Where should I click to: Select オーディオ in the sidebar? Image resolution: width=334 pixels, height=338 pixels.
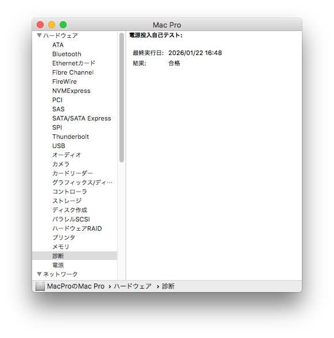[67, 155]
